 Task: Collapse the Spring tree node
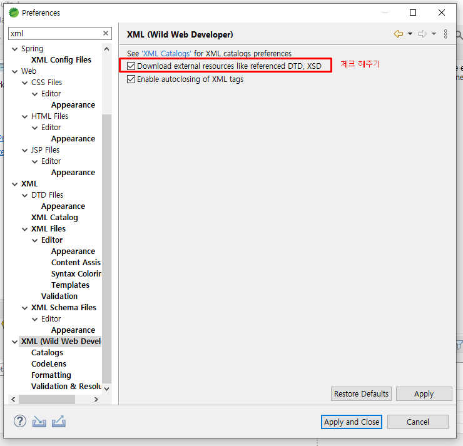14,49
